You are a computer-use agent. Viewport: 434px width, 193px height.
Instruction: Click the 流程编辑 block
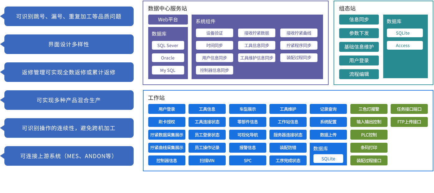tap(359, 74)
